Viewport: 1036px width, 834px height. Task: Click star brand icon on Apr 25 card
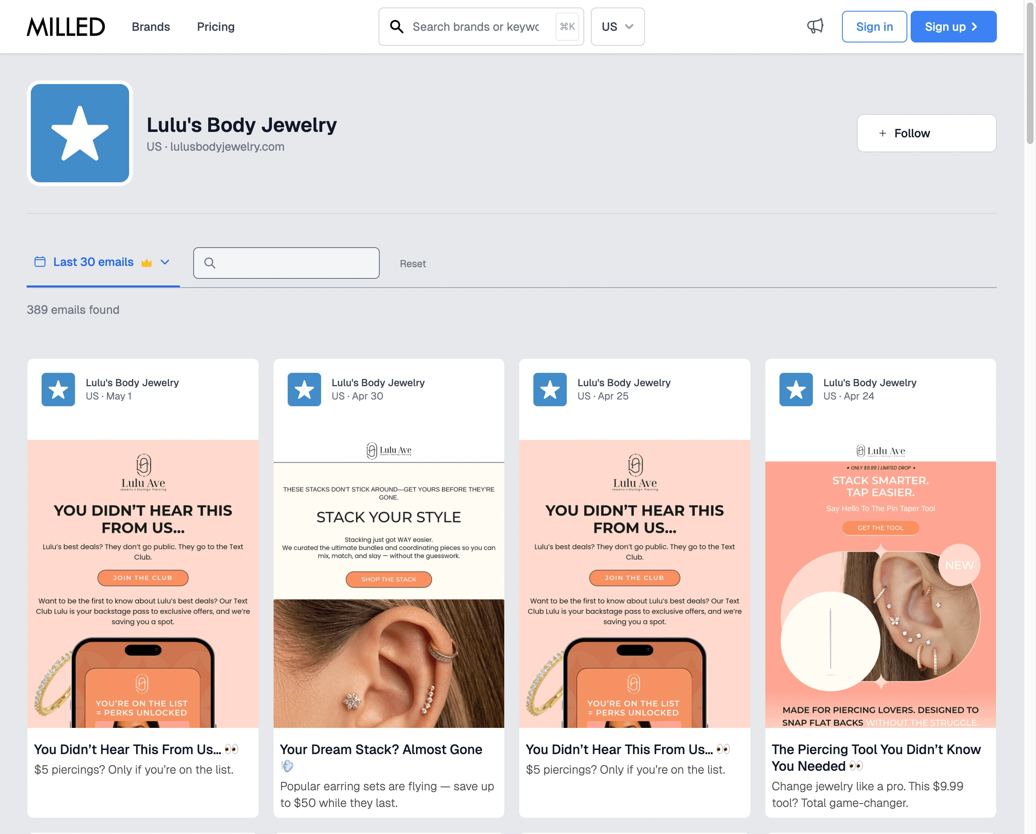tap(550, 389)
